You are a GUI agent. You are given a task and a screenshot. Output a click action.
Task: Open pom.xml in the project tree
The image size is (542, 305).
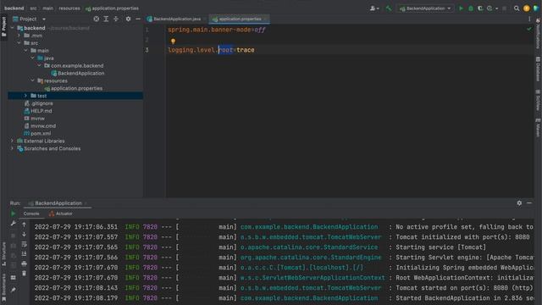[x=37, y=134]
